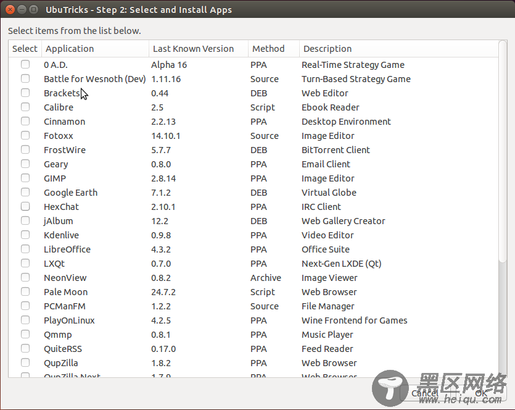Check the Qmmp checkbox
Screen dimensions: 515x410
[x=25, y=335]
